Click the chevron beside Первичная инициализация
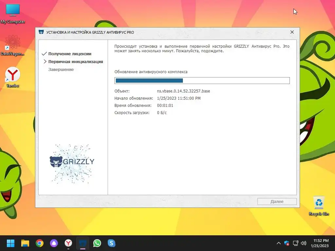Screen dimensions: 335x251 [45, 61]
